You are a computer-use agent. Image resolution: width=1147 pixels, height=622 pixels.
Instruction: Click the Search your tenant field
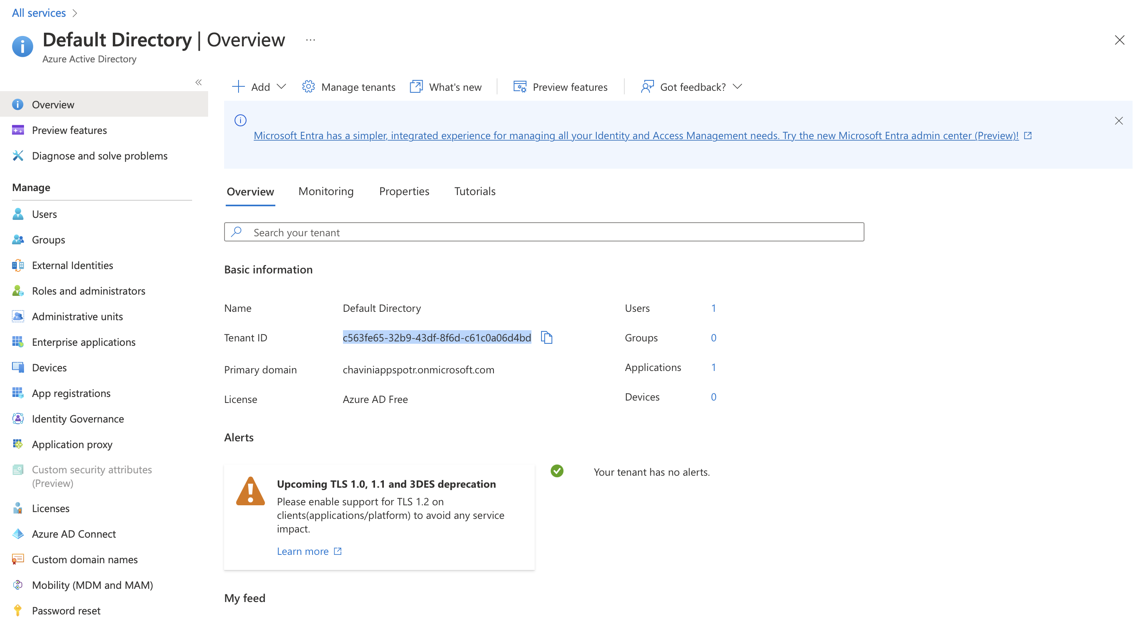click(543, 232)
